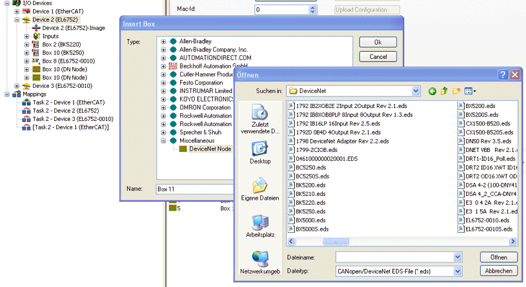Click Dateiname input field
Viewport: 526px width, 287px height.
click(x=395, y=257)
